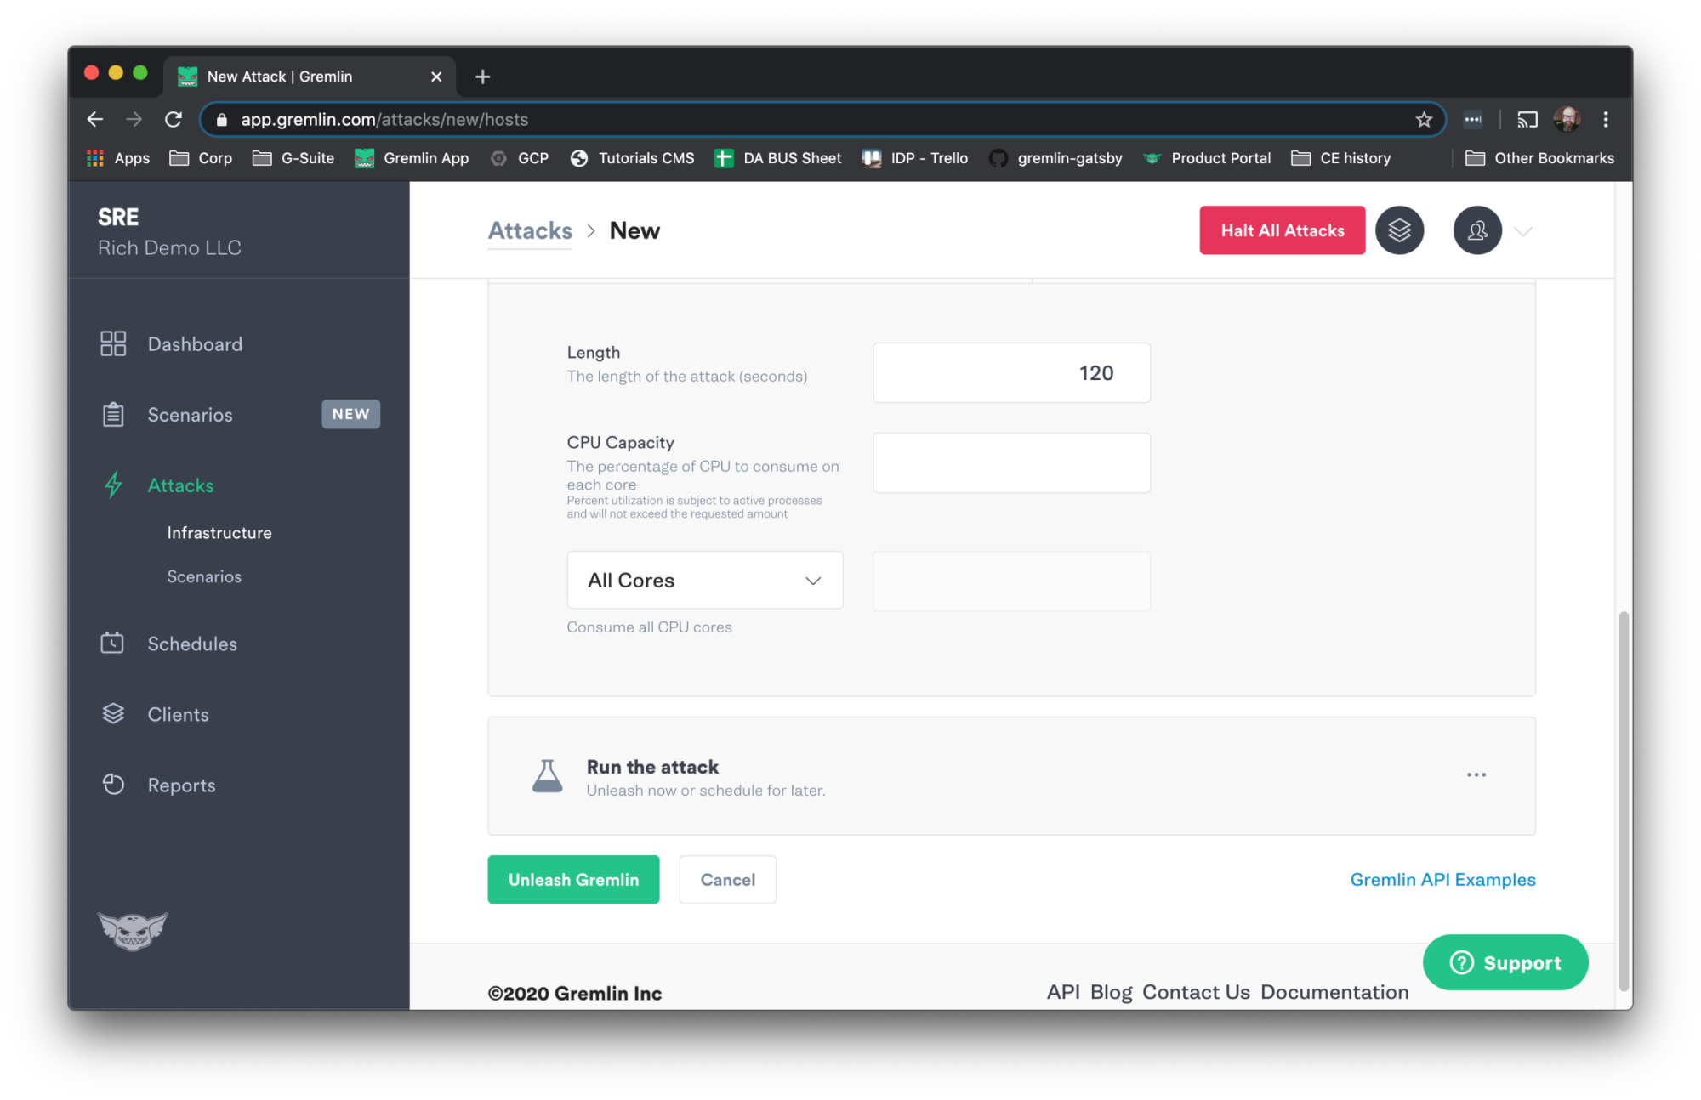
Task: Open the Dashboard grid icon
Action: 113,343
